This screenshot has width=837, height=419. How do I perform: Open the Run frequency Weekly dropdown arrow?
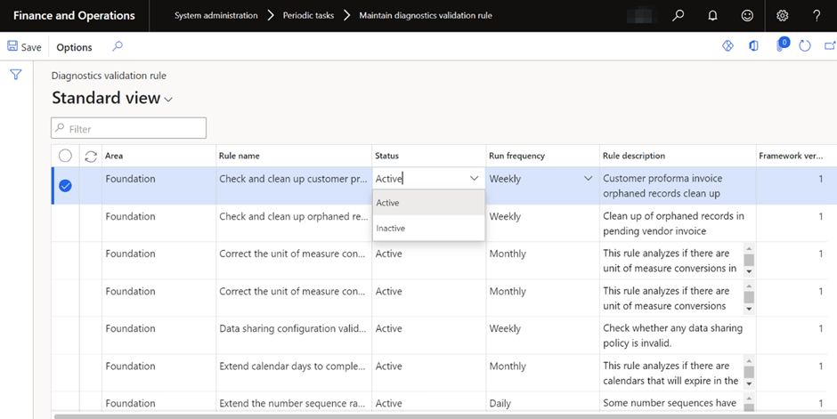click(588, 179)
